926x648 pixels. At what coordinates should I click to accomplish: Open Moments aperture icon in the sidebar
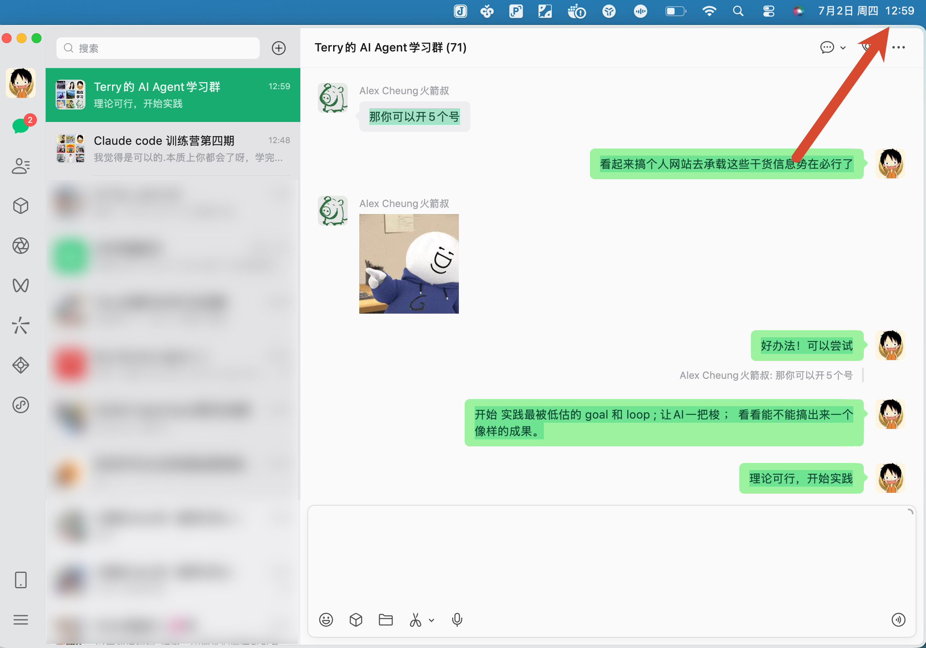click(21, 246)
